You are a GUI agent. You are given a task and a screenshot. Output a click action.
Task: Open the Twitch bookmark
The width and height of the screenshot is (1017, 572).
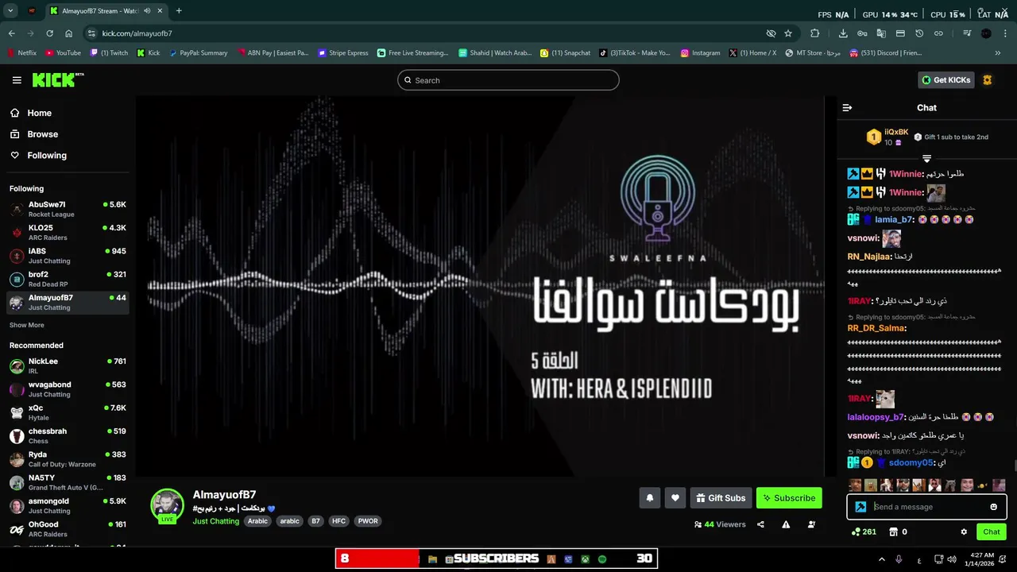tap(110, 53)
